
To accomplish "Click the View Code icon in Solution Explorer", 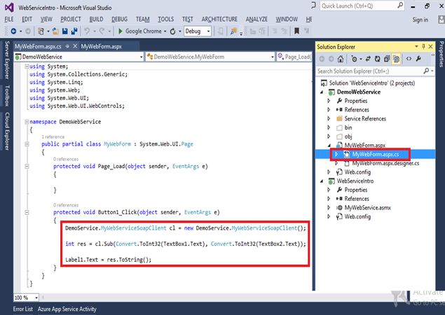I will 409,59.
